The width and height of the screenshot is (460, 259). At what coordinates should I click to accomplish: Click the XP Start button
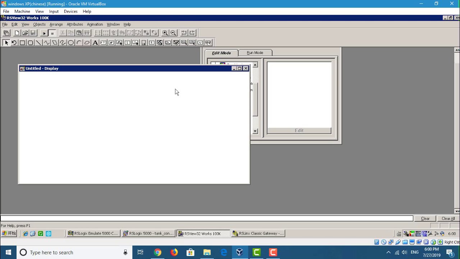point(9,233)
